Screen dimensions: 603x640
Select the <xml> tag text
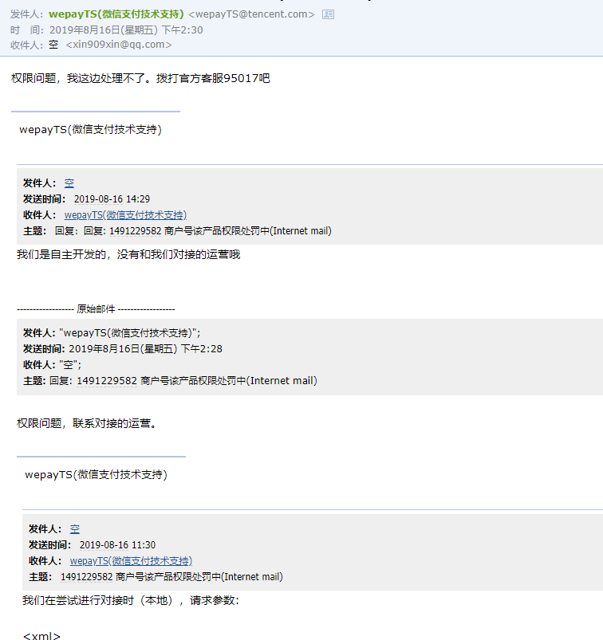point(41,635)
